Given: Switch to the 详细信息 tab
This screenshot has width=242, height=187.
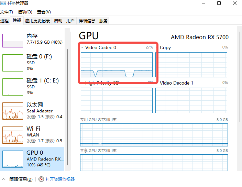Looking at the screenshot, I should click(x=87, y=21).
